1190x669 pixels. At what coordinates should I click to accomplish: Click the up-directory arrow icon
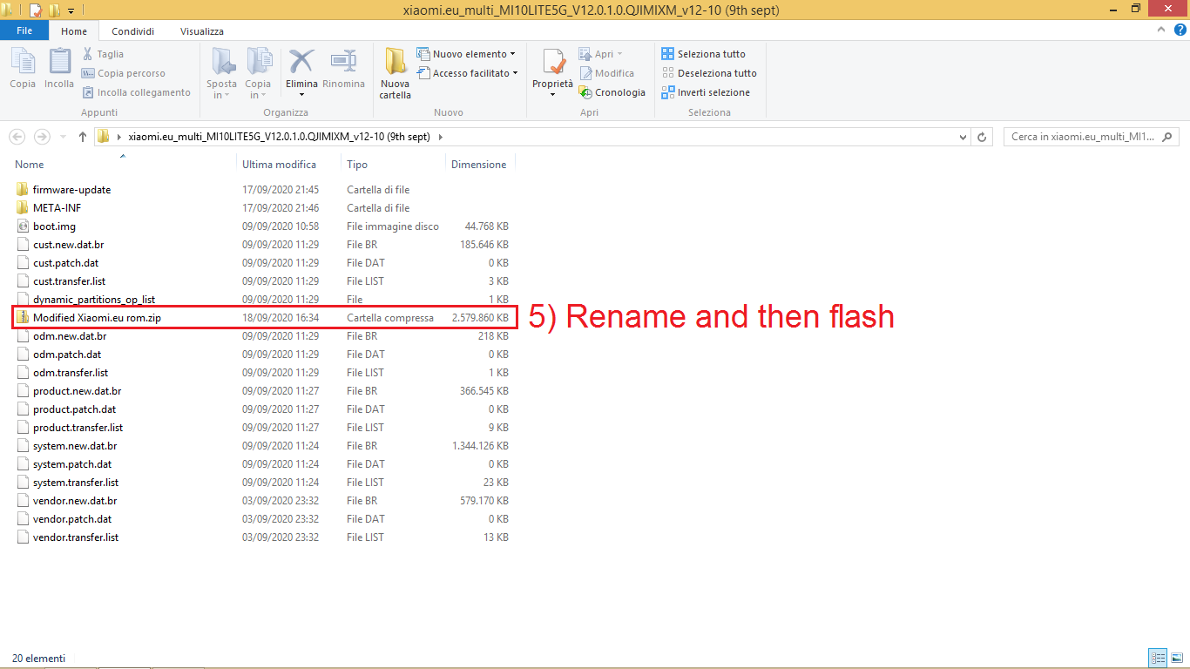coord(83,137)
